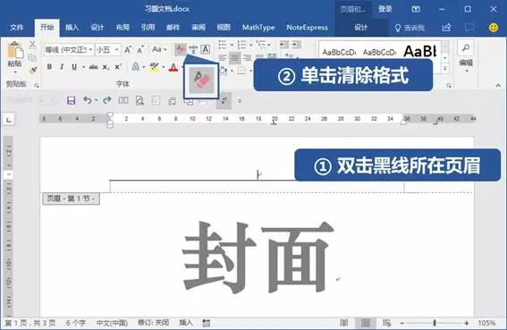507x330 pixels.
Task: Click the 登录 sign-in button
Action: (x=385, y=9)
